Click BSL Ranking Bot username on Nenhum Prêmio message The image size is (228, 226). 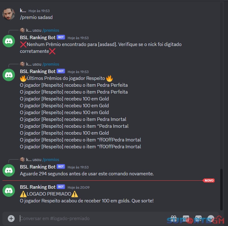tap(38, 38)
